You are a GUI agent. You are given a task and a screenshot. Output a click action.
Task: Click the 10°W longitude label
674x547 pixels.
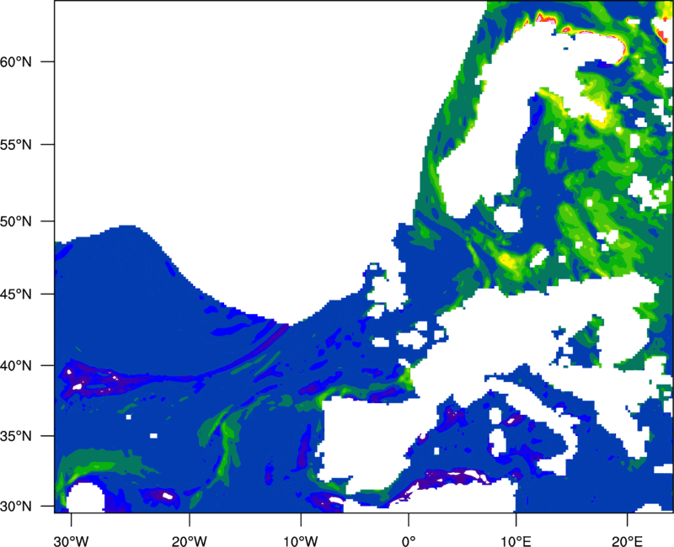(x=301, y=541)
